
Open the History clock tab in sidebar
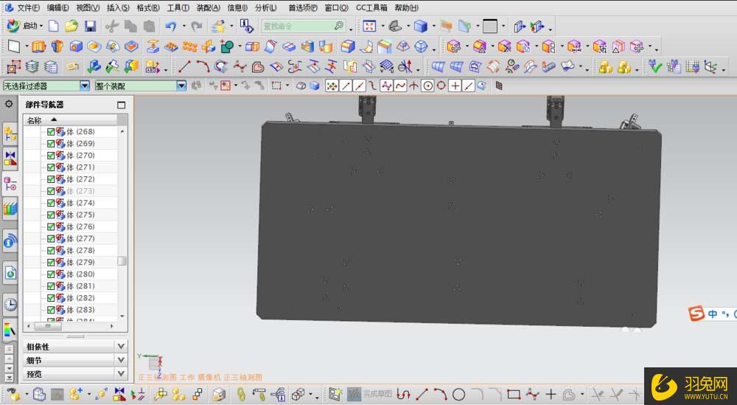[x=10, y=303]
